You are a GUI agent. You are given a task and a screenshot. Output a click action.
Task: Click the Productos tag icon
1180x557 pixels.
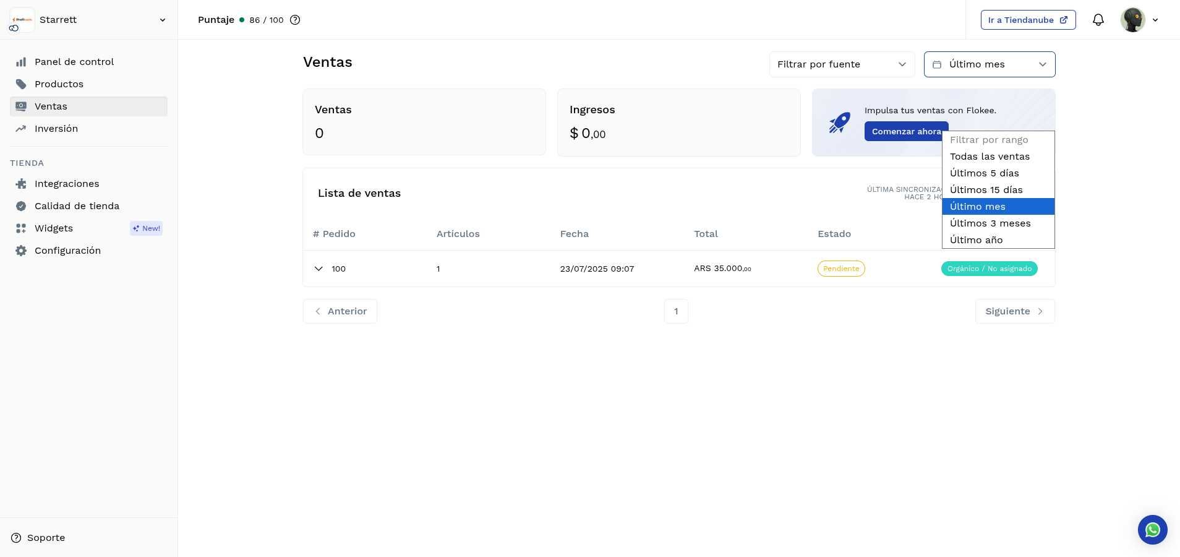[x=21, y=84]
